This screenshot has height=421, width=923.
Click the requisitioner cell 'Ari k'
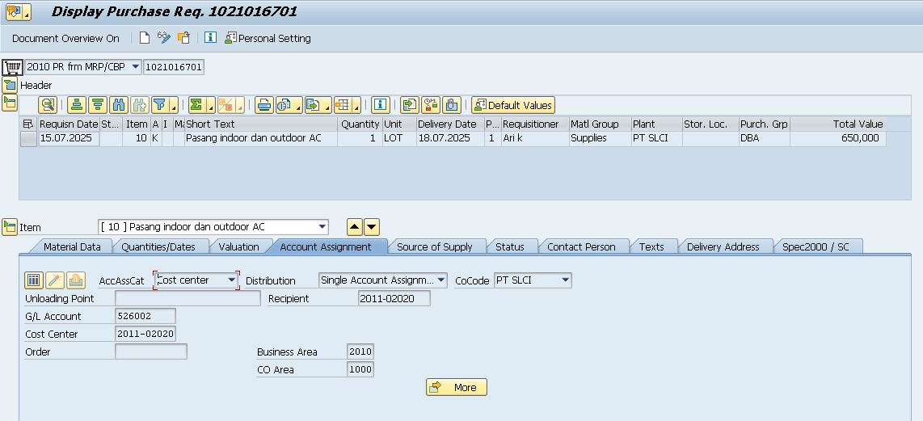click(x=534, y=138)
